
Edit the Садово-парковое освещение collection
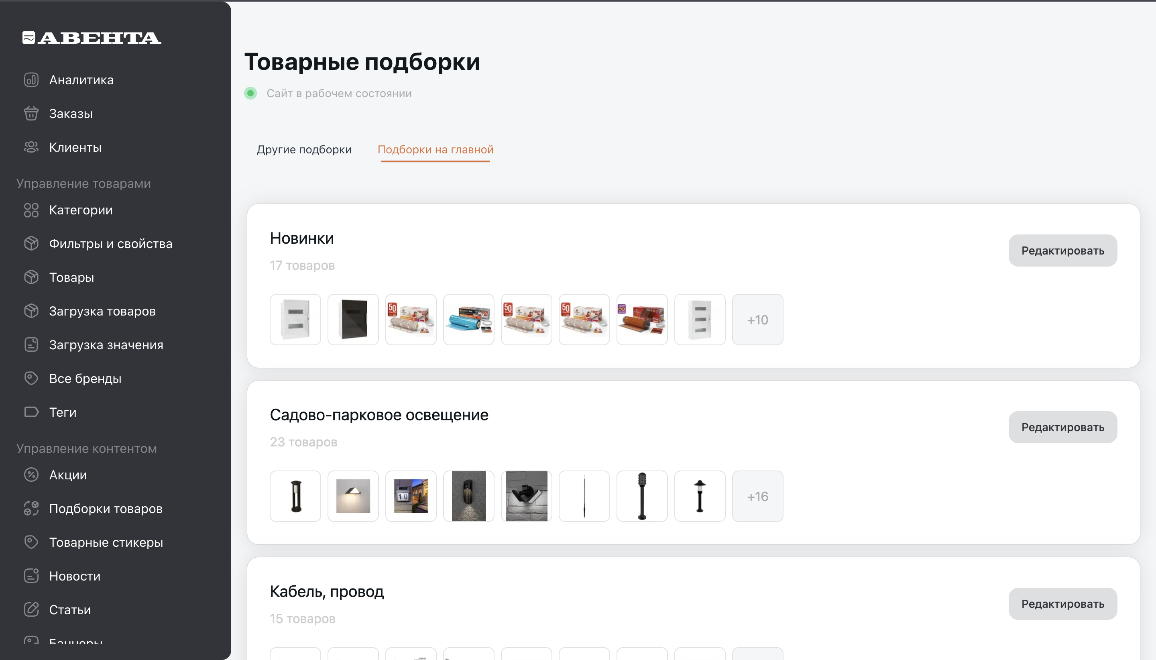point(1062,427)
